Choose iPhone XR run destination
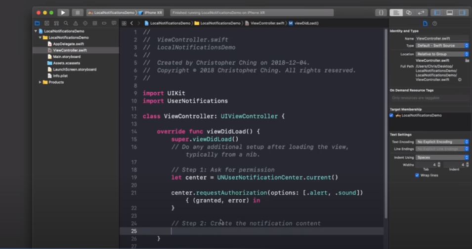This screenshot has height=249, width=472. coord(151,13)
